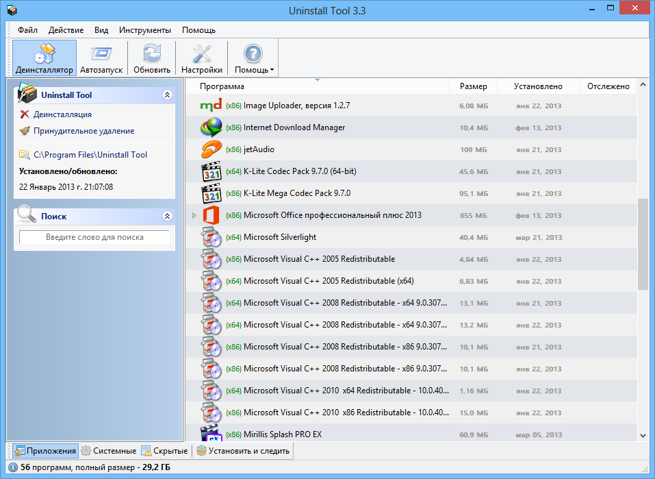This screenshot has width=655, height=479.
Task: Click K-Lite Mega Codec Pack icon
Action: [x=211, y=193]
